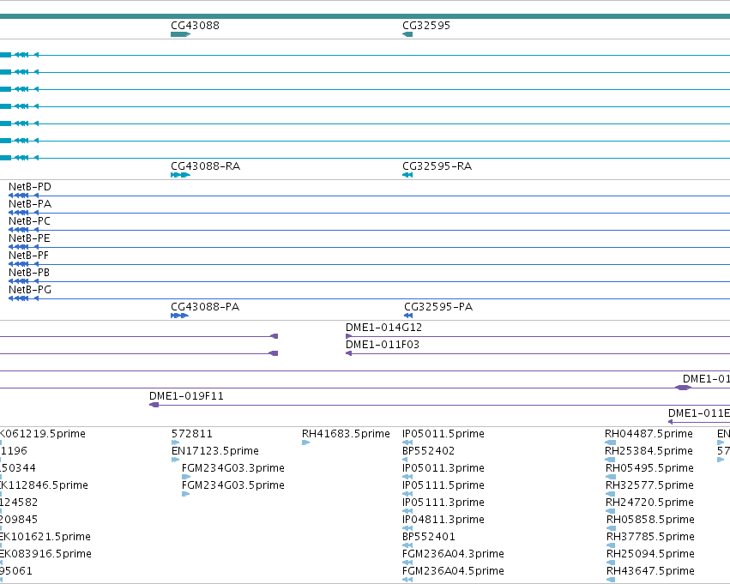Image resolution: width=730 pixels, height=584 pixels.
Task: Open the RH04487.5prime EST label
Action: (649, 434)
